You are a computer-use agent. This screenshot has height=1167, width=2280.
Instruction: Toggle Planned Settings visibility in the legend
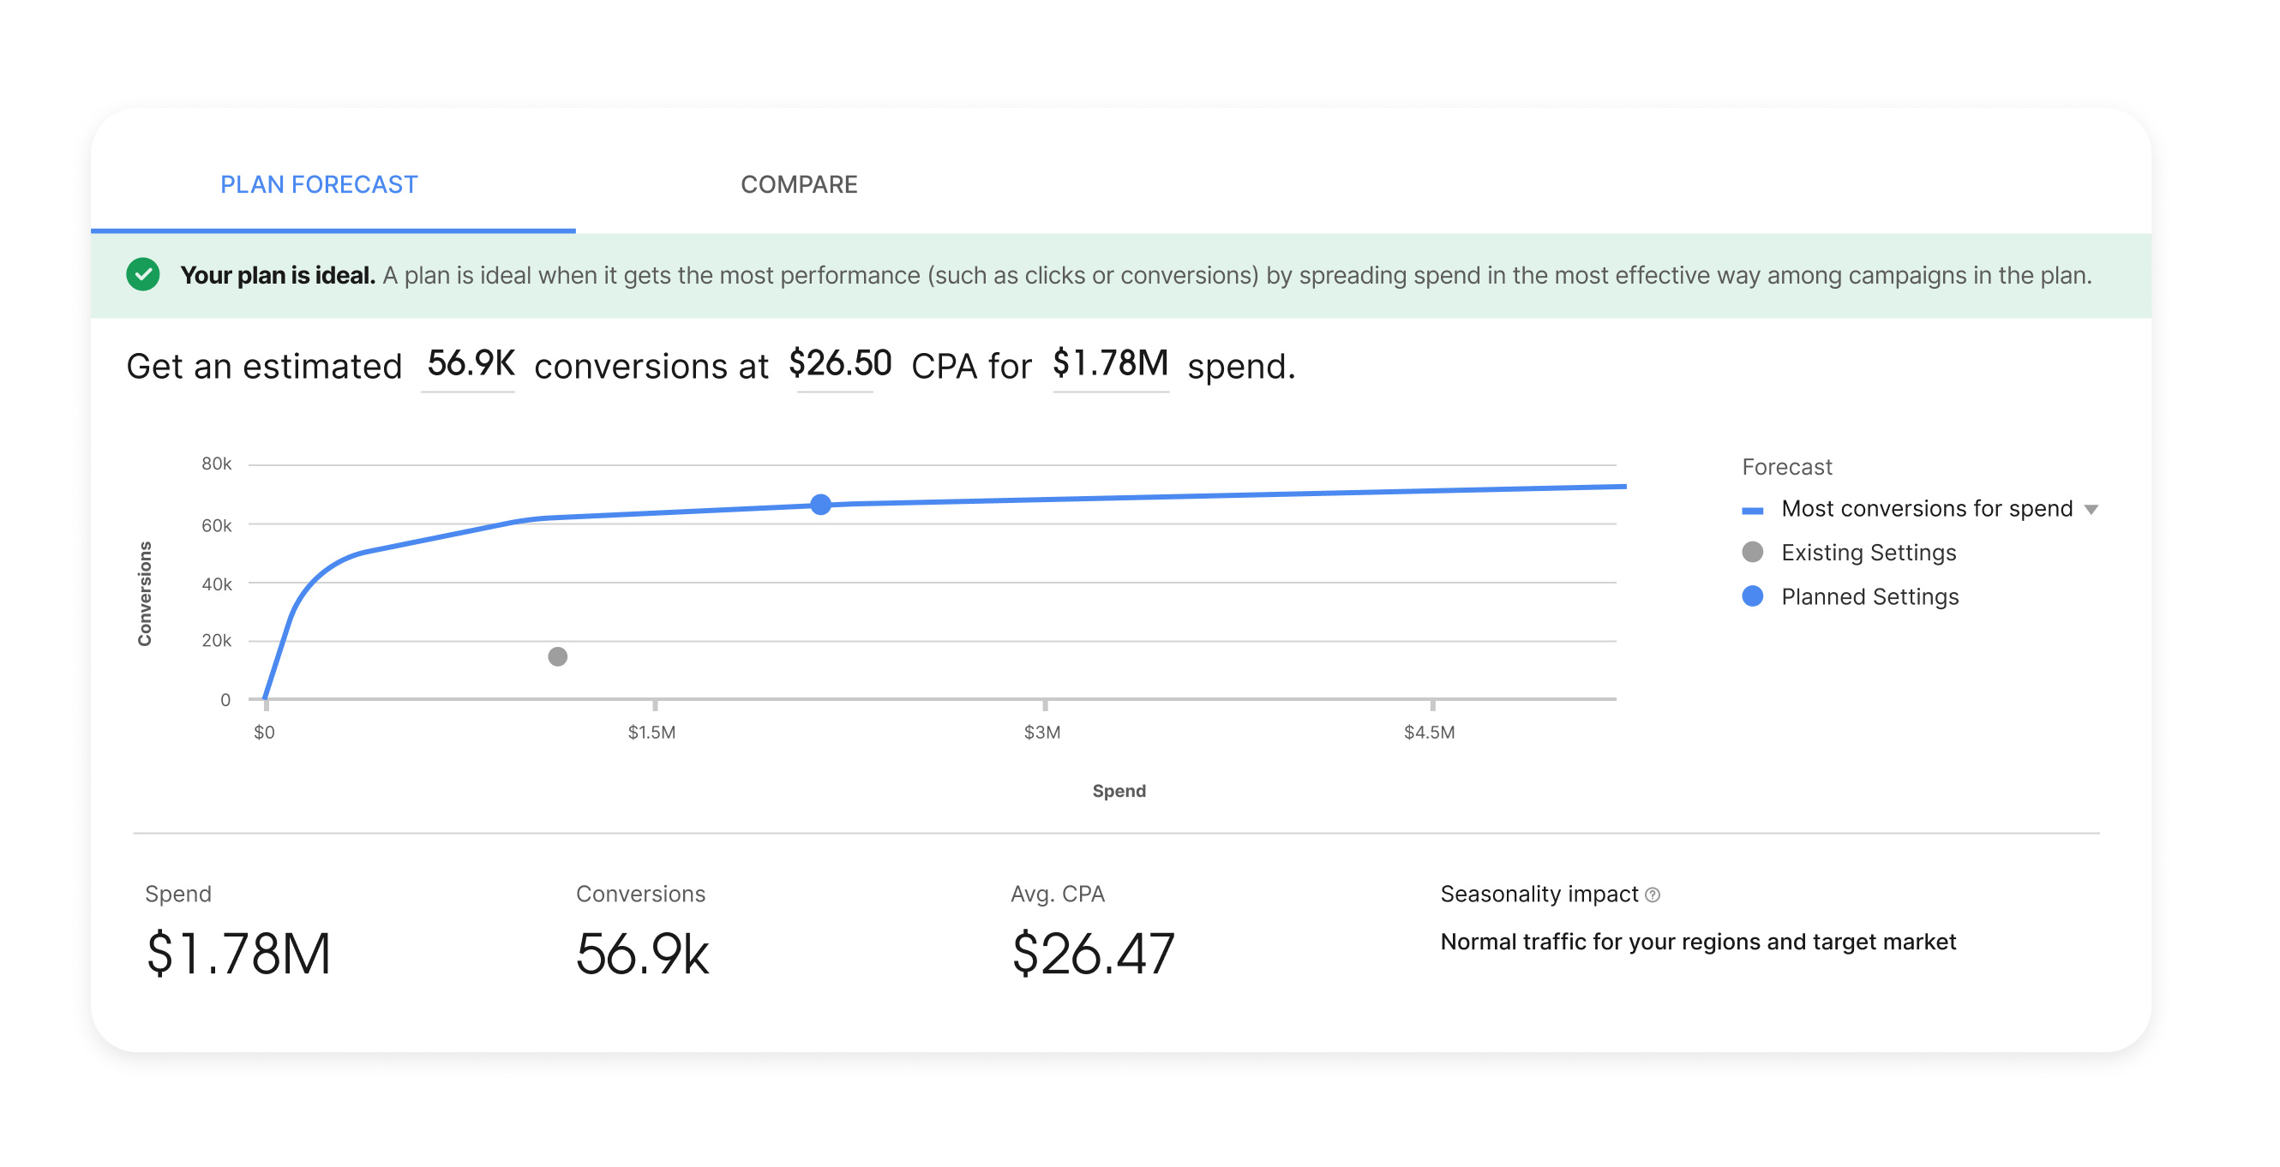pos(1870,596)
